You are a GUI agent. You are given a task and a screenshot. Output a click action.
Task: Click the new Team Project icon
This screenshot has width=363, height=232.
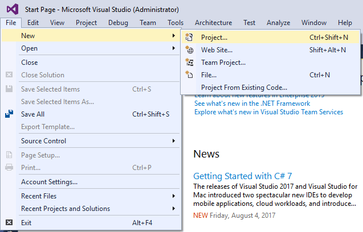point(189,62)
